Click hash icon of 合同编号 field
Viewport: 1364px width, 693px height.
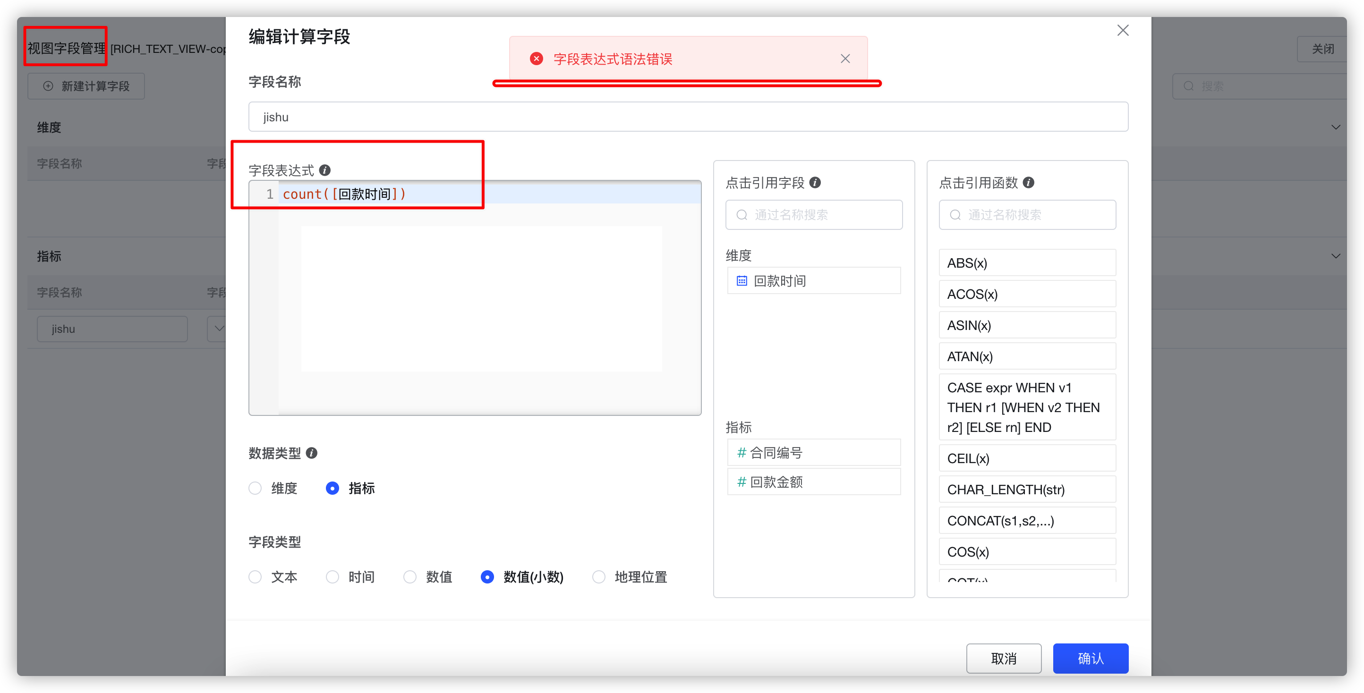742,453
